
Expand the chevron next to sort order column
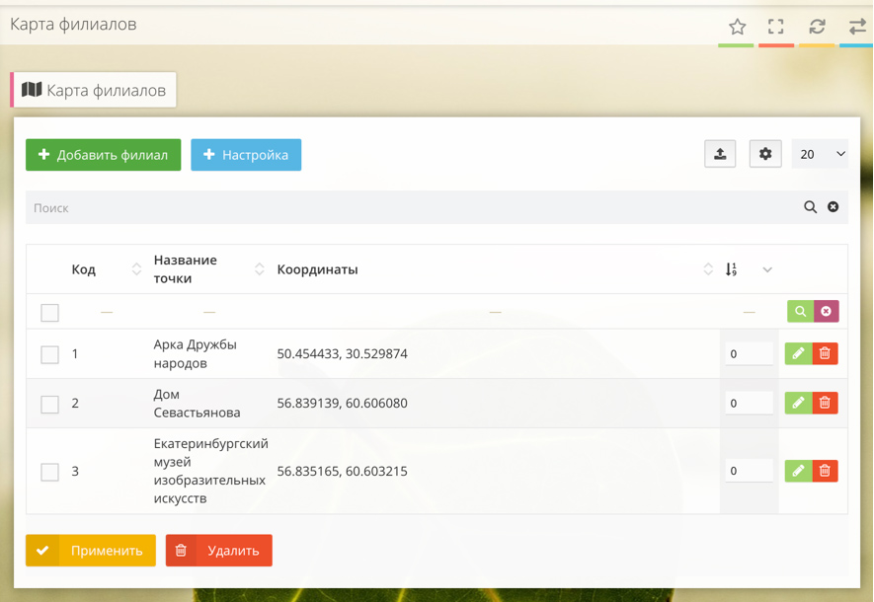coord(767,269)
